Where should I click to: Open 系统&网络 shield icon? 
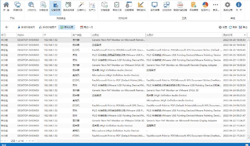coord(68,6)
